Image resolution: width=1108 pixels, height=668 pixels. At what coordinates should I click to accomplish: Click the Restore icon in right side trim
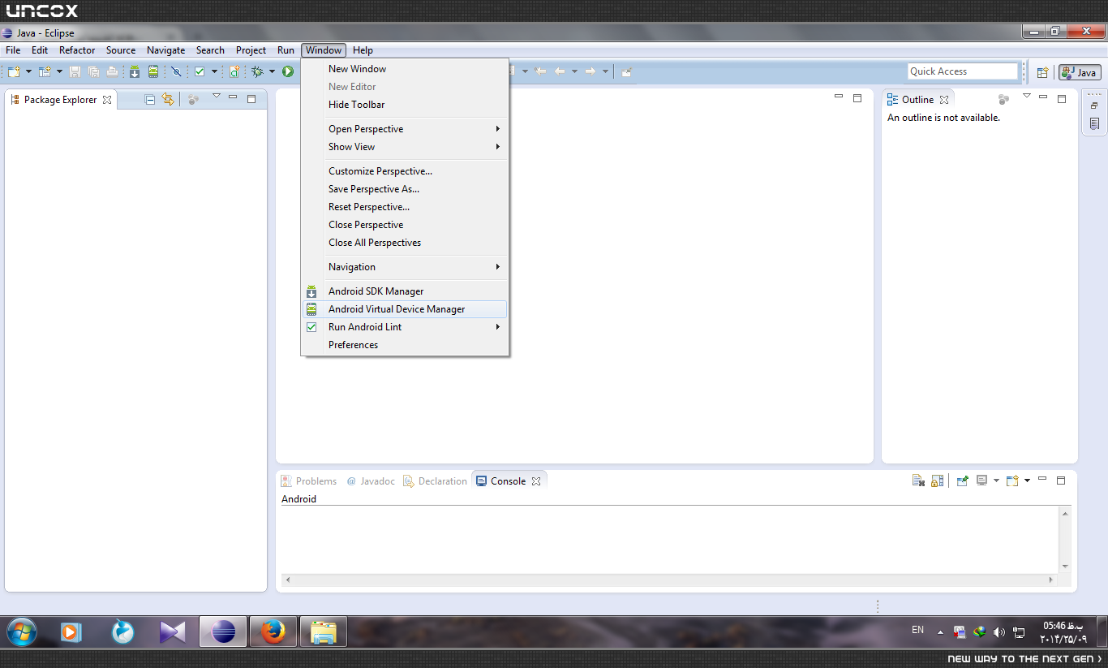(x=1094, y=106)
